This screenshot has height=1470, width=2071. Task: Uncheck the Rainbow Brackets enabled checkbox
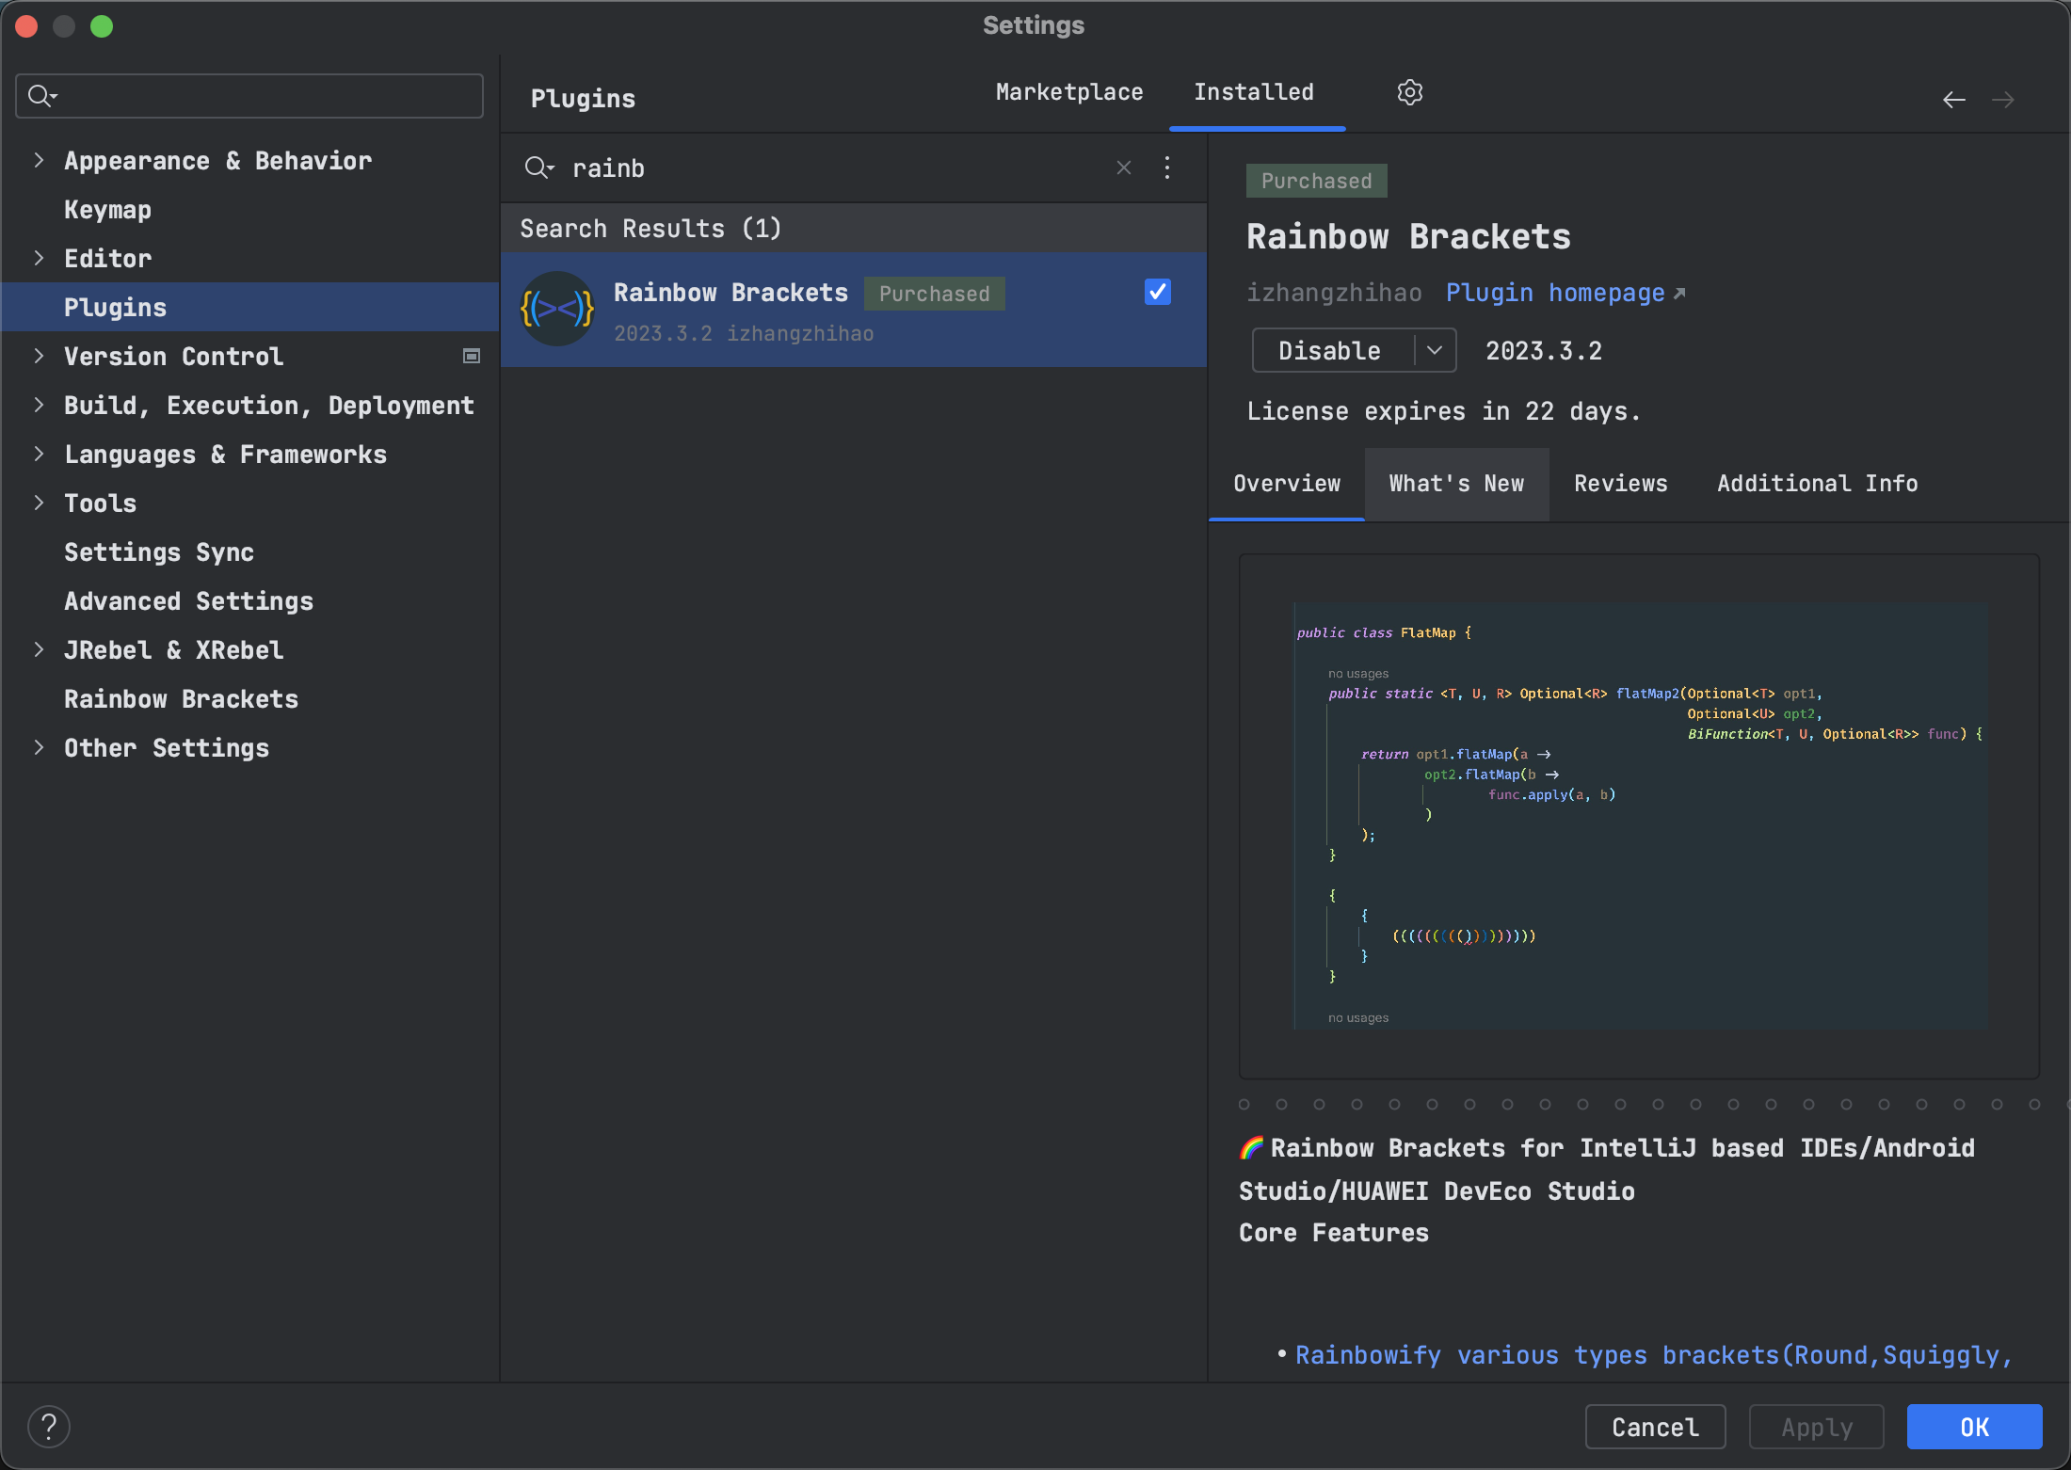pos(1158,292)
